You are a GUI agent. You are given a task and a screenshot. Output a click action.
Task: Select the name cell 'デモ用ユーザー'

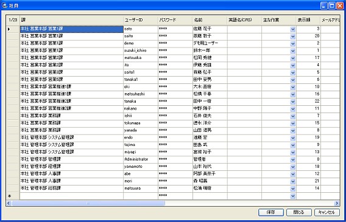pyautogui.click(x=210, y=44)
